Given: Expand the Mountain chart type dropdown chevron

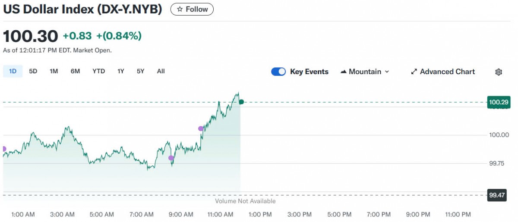Looking at the screenshot, I should [x=387, y=72].
